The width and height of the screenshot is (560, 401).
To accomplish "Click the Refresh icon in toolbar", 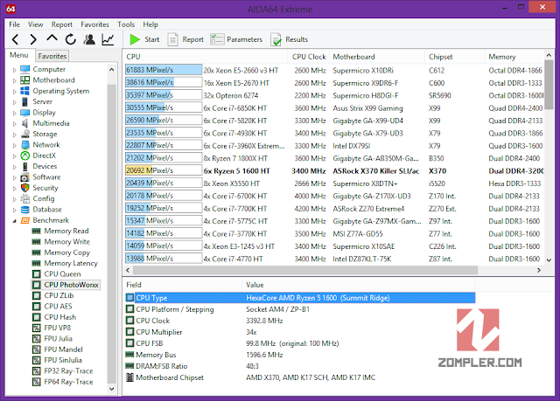I will tap(70, 39).
